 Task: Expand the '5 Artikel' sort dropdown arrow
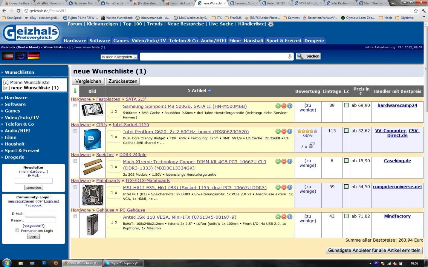click(209, 91)
